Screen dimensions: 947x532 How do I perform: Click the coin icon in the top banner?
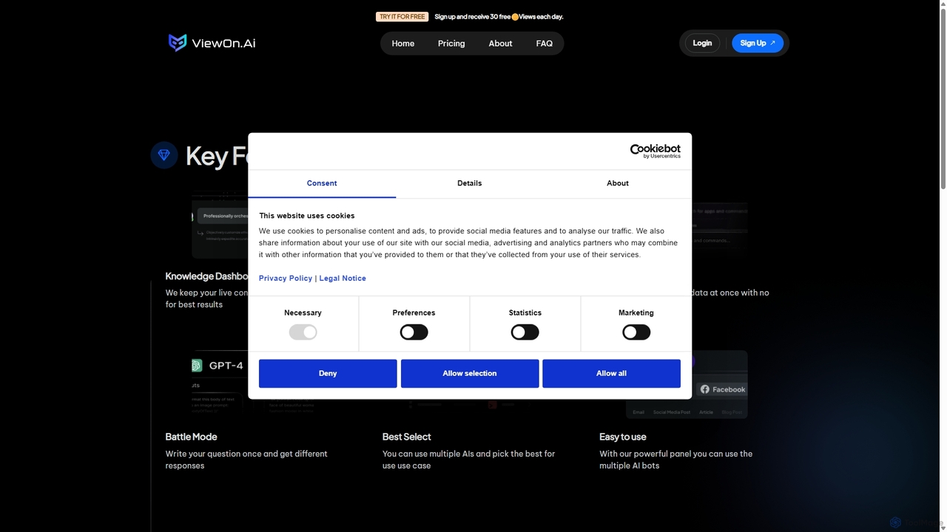[515, 16]
